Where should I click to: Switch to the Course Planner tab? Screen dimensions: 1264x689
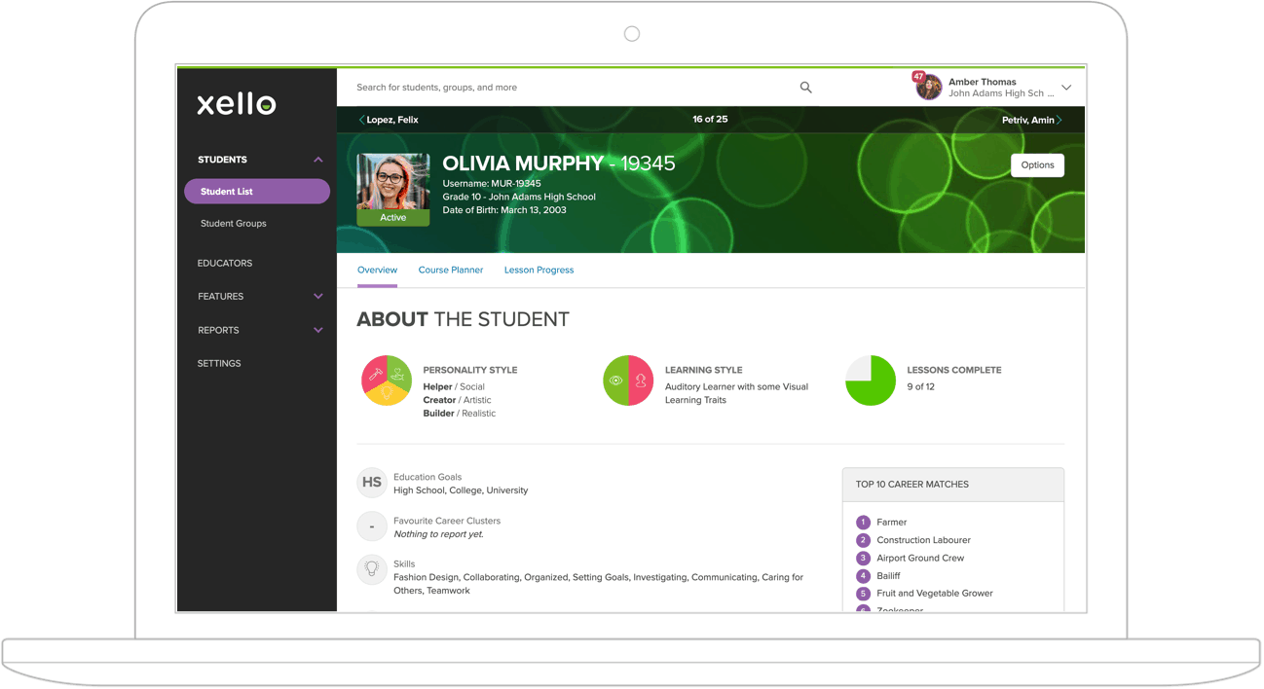click(x=451, y=270)
